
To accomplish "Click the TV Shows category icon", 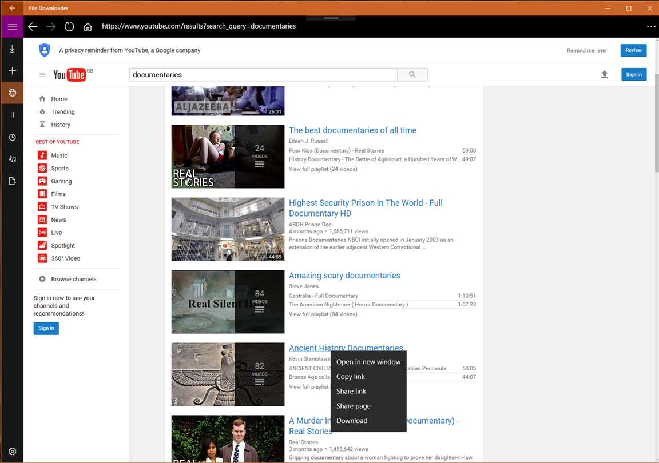I will [x=42, y=207].
